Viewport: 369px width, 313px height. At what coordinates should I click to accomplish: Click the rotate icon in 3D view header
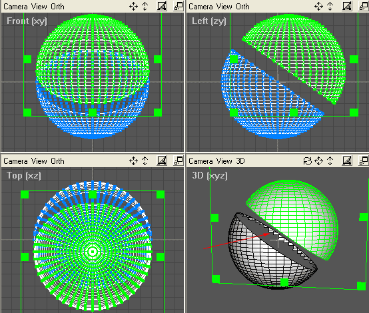(x=307, y=161)
